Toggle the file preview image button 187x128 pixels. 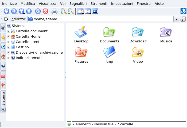[95, 11]
